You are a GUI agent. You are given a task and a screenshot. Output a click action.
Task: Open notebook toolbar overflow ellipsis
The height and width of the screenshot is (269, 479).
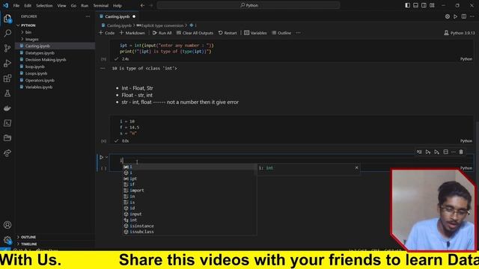298,33
